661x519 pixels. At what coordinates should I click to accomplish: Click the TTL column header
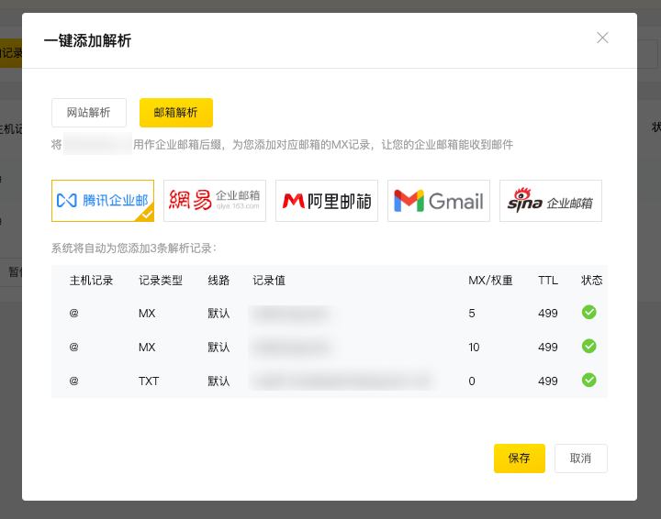(548, 281)
